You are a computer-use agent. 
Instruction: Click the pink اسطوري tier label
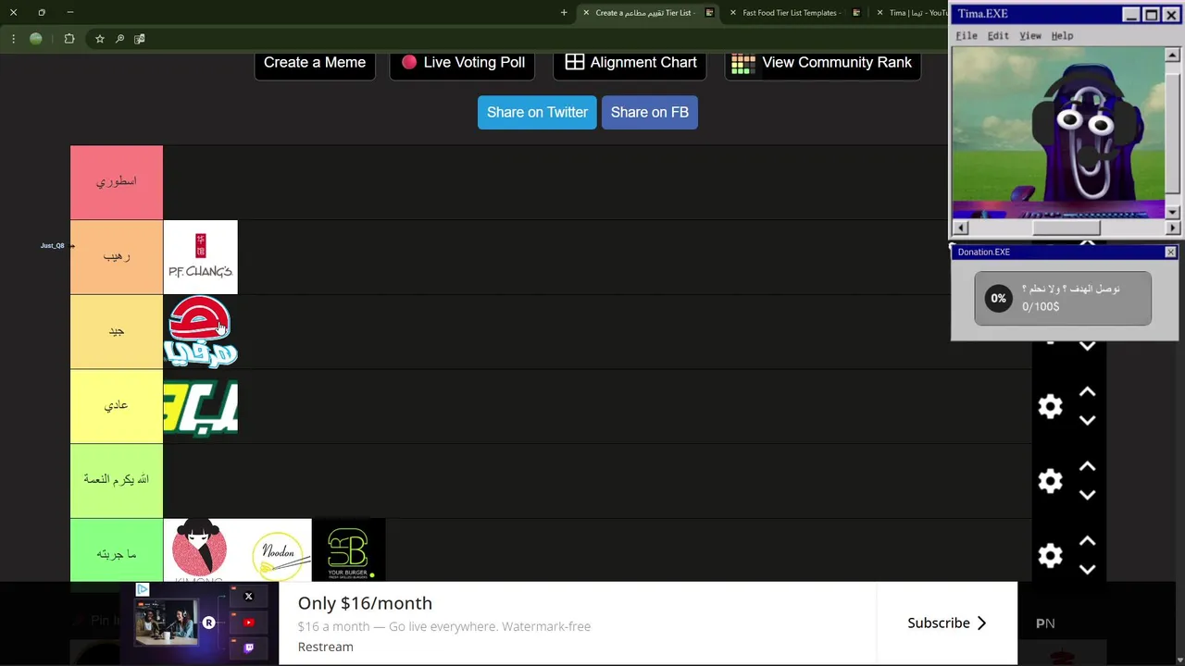pos(117,182)
